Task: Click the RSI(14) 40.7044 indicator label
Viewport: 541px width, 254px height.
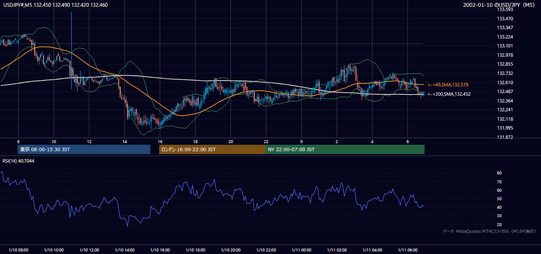Action: [18, 161]
